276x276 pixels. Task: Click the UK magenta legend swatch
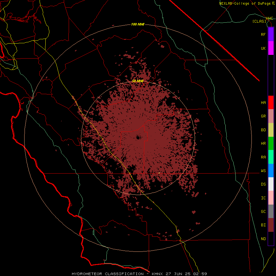(x=271, y=48)
